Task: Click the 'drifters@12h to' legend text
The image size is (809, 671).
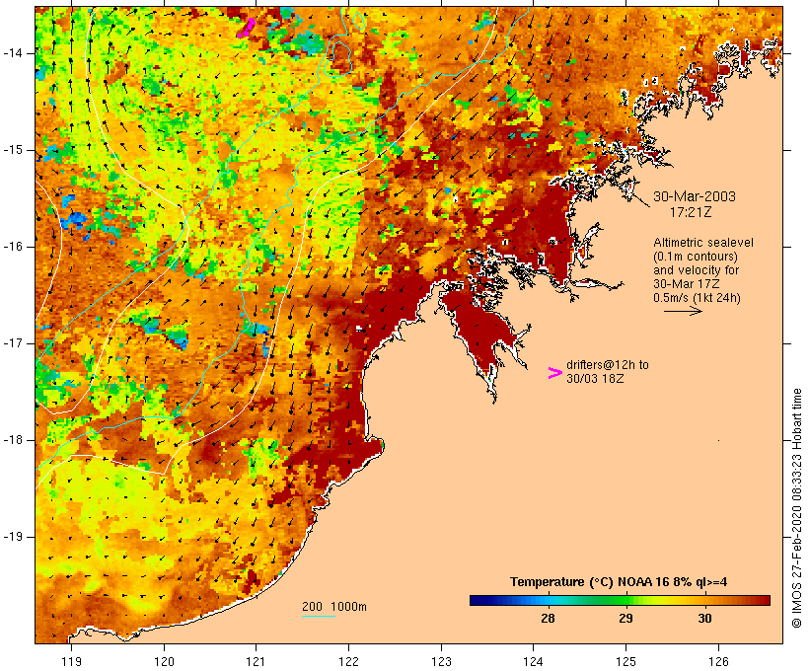Action: [608, 365]
